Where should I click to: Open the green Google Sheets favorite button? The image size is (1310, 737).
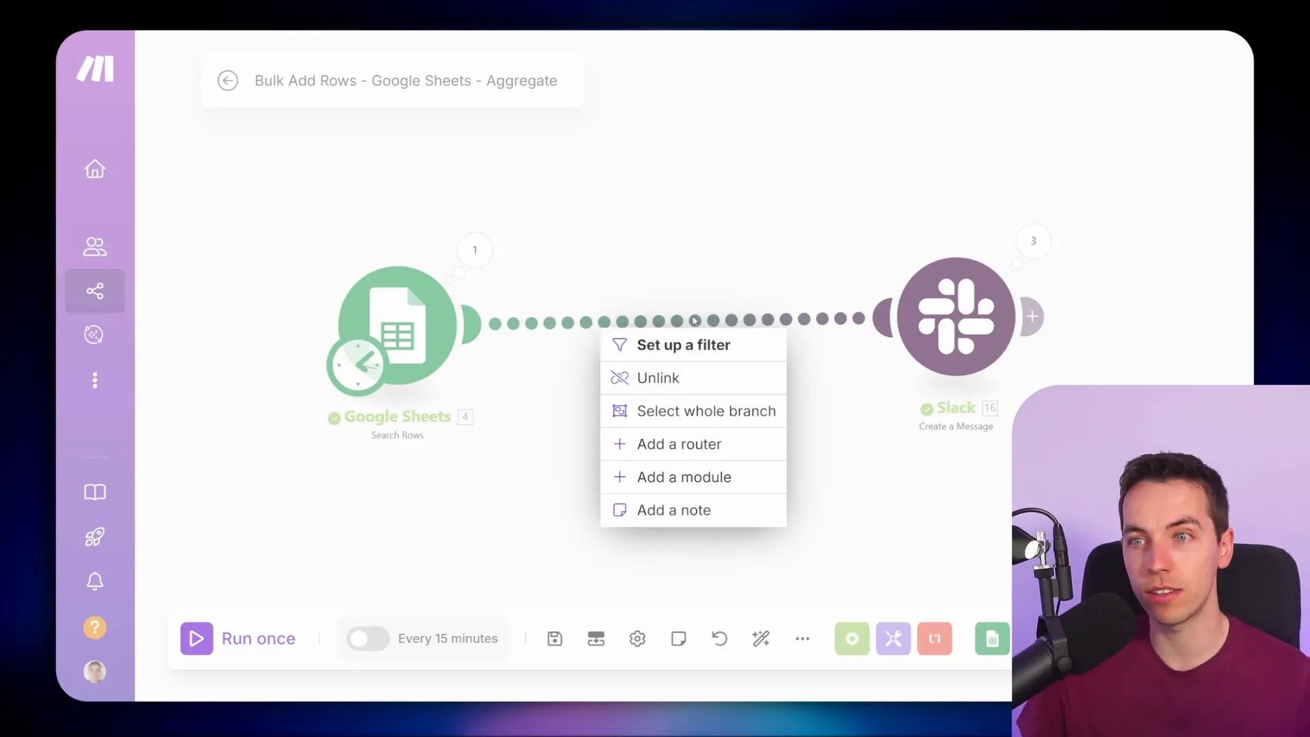pyautogui.click(x=992, y=639)
